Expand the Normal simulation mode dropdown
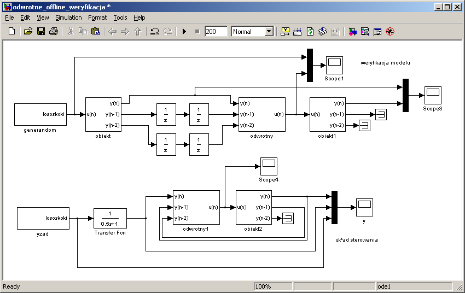This screenshot has height=293, width=465. (x=269, y=32)
